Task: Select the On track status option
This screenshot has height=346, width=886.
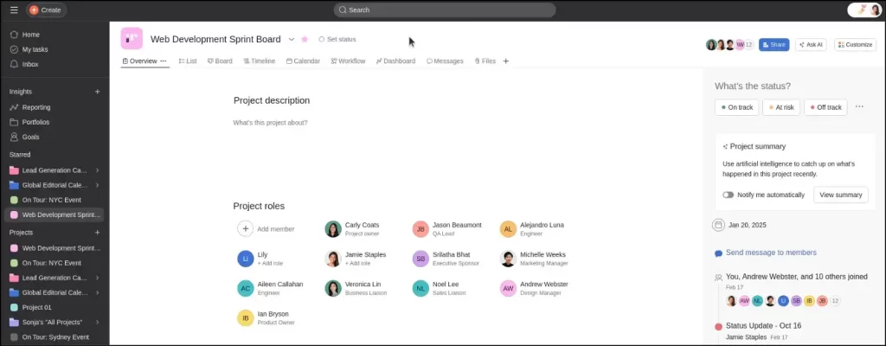Action: [x=736, y=107]
